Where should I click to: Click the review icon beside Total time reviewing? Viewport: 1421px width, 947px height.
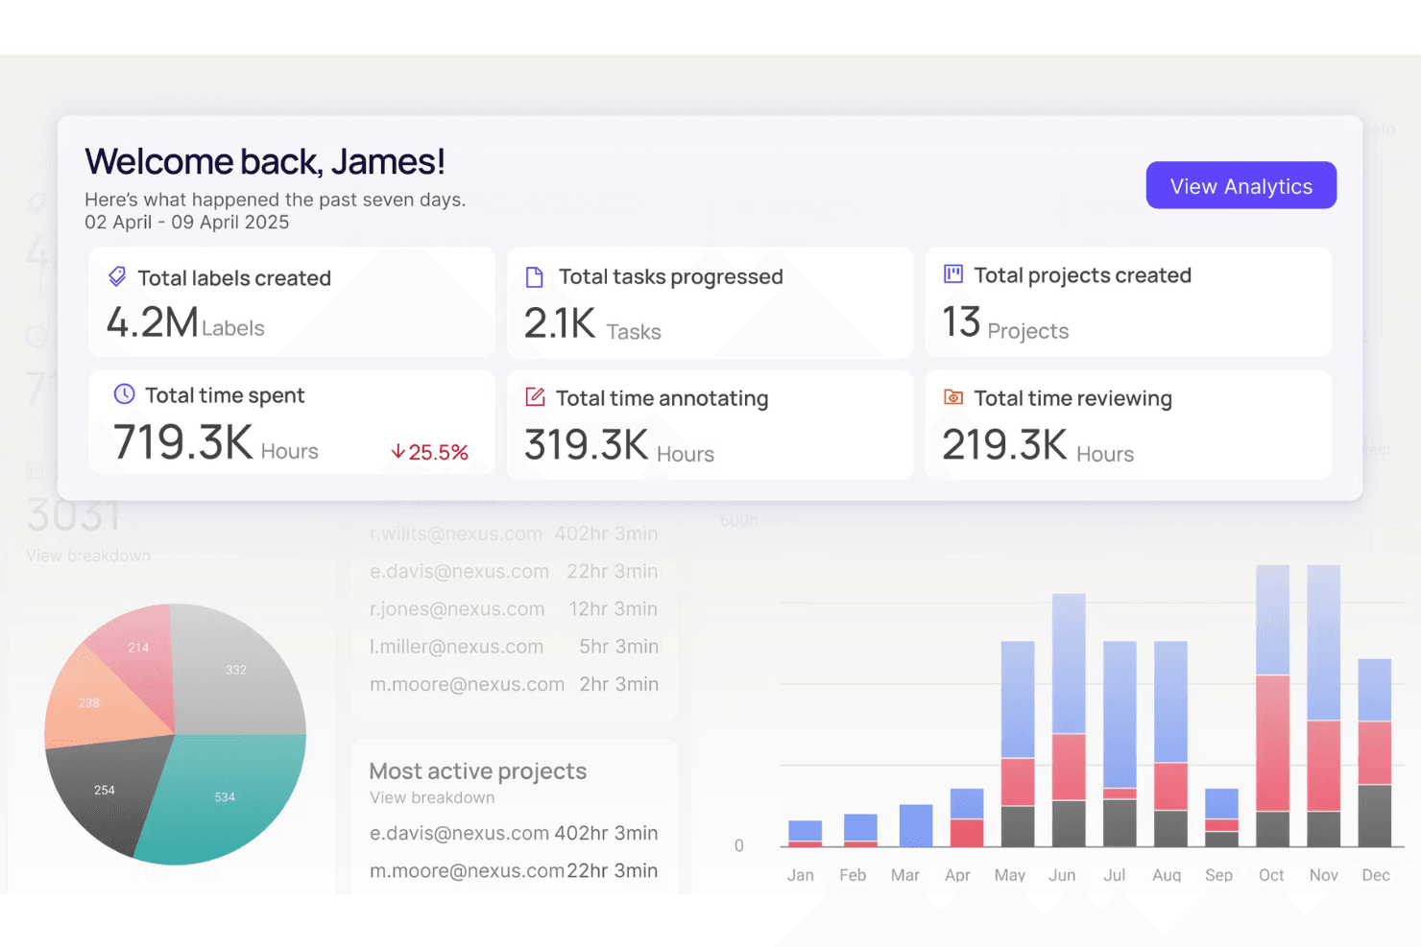(952, 396)
